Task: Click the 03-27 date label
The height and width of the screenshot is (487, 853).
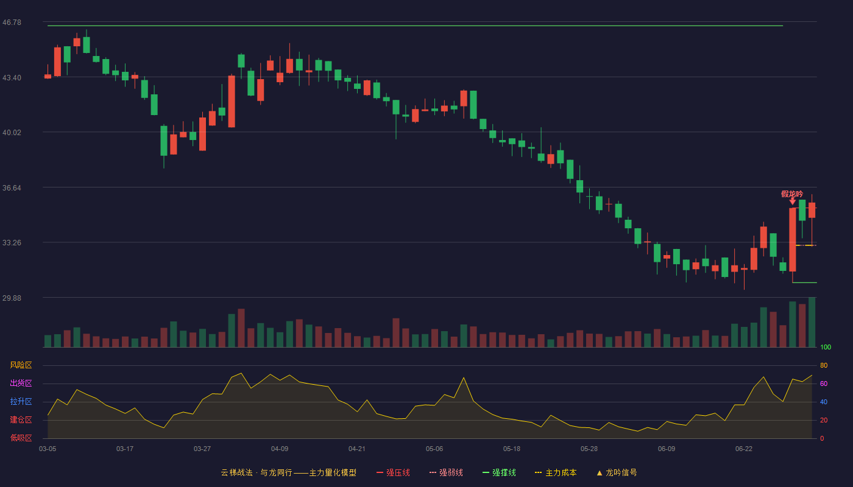Action: pos(202,449)
